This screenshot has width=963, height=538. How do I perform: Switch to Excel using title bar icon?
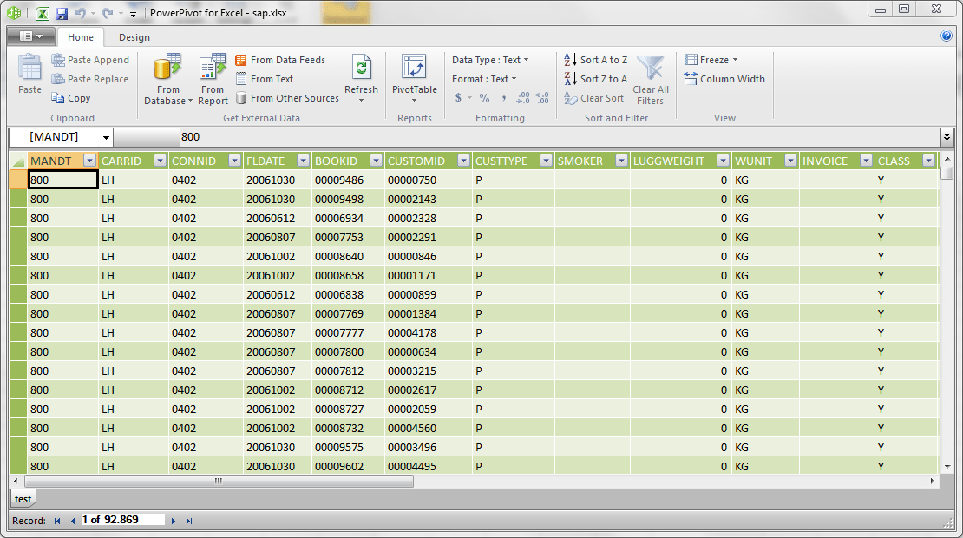click(43, 13)
